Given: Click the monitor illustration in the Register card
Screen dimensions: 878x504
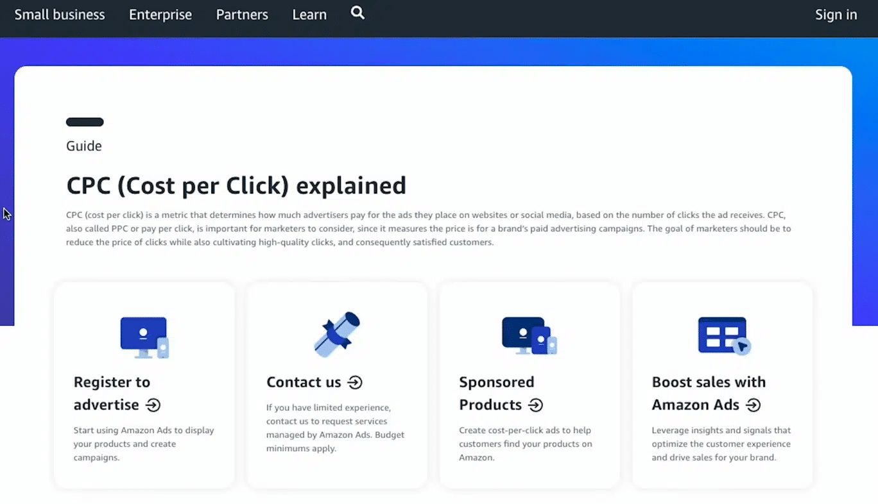Looking at the screenshot, I should pos(144,337).
